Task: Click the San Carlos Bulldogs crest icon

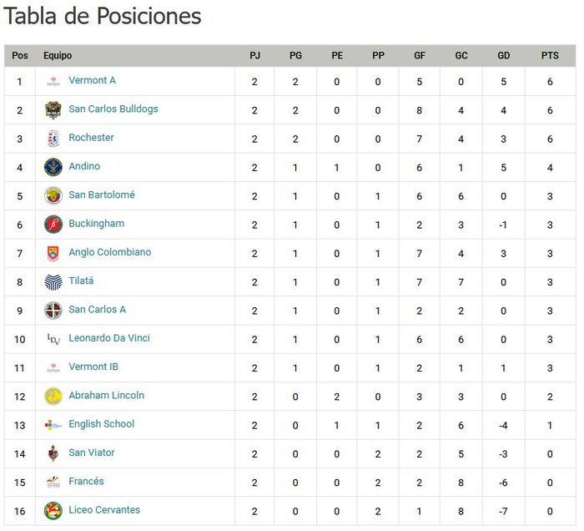Action: [53, 109]
